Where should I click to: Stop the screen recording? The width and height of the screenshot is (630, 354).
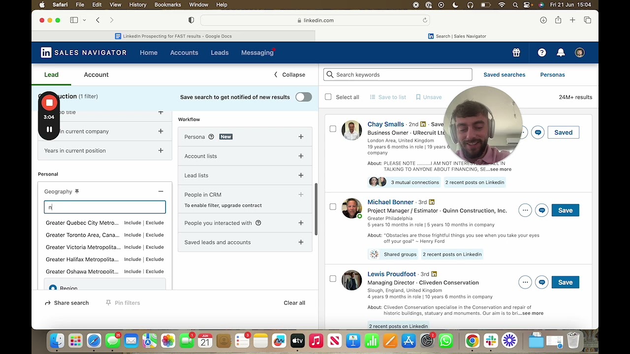tap(49, 103)
